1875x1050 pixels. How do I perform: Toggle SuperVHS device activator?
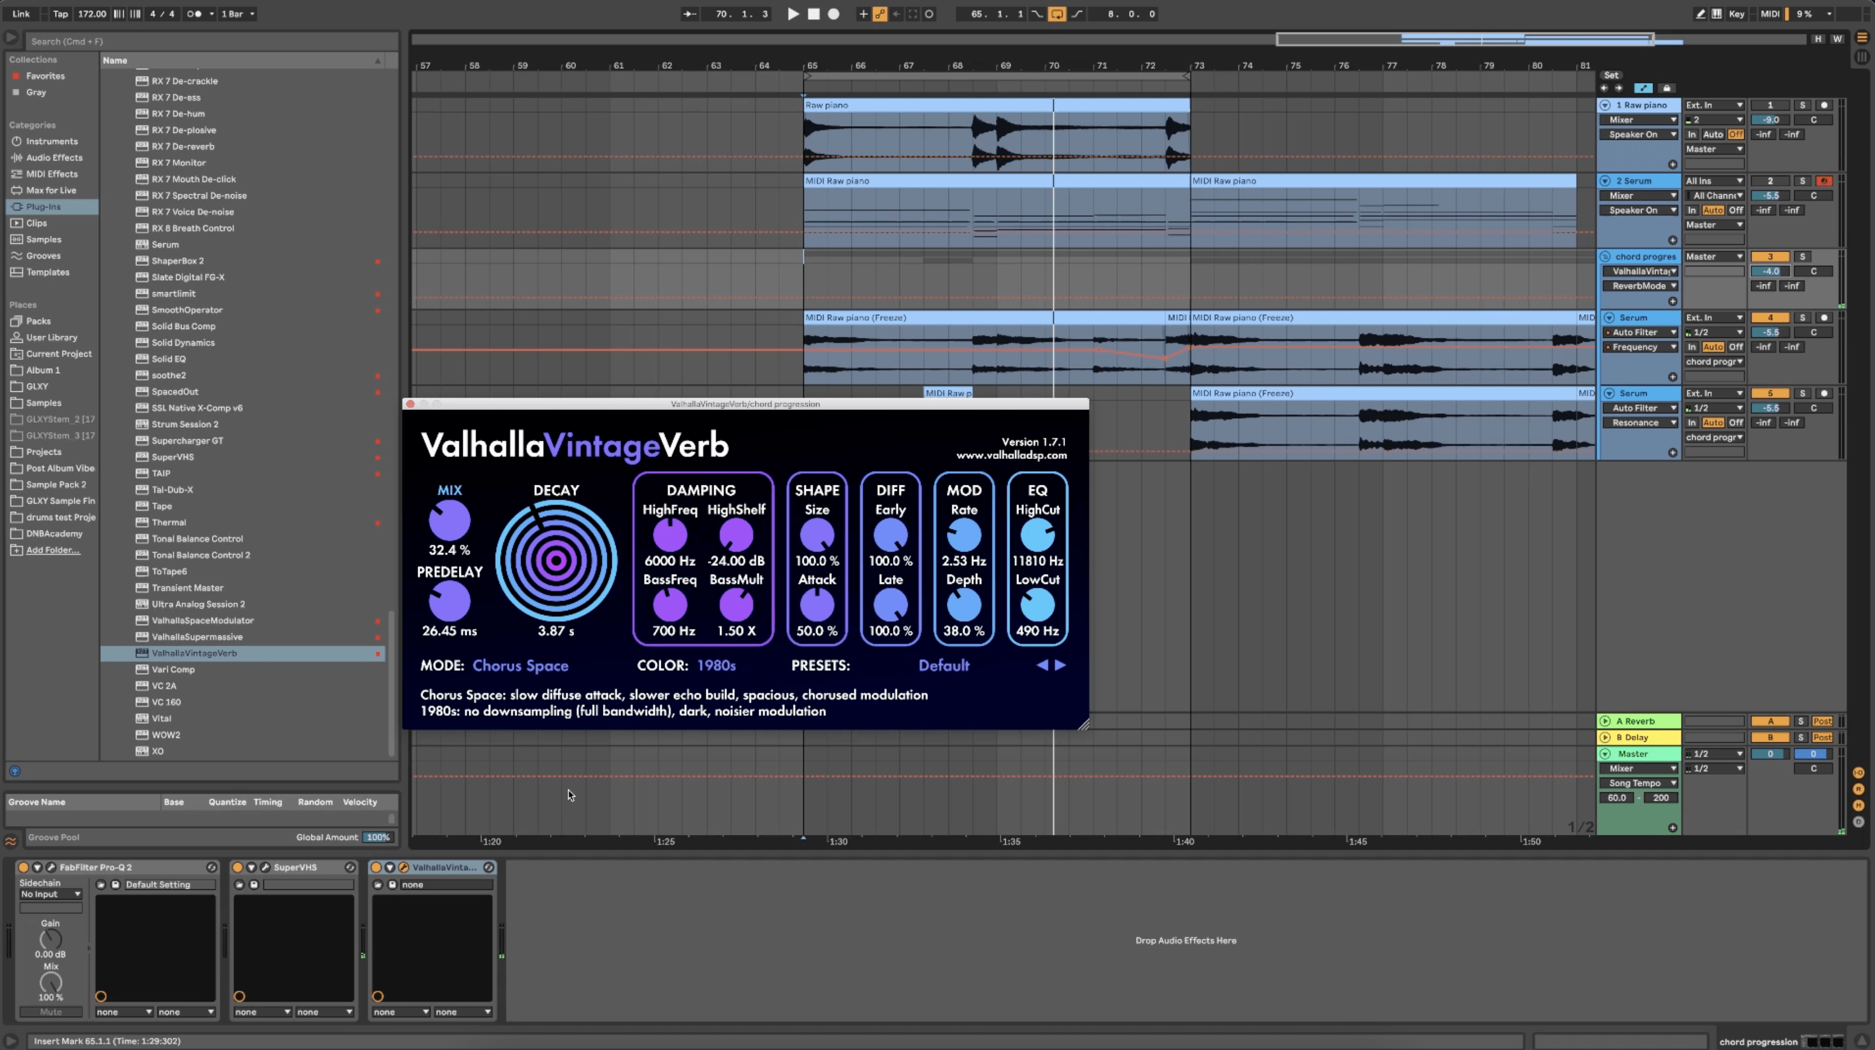coord(237,867)
